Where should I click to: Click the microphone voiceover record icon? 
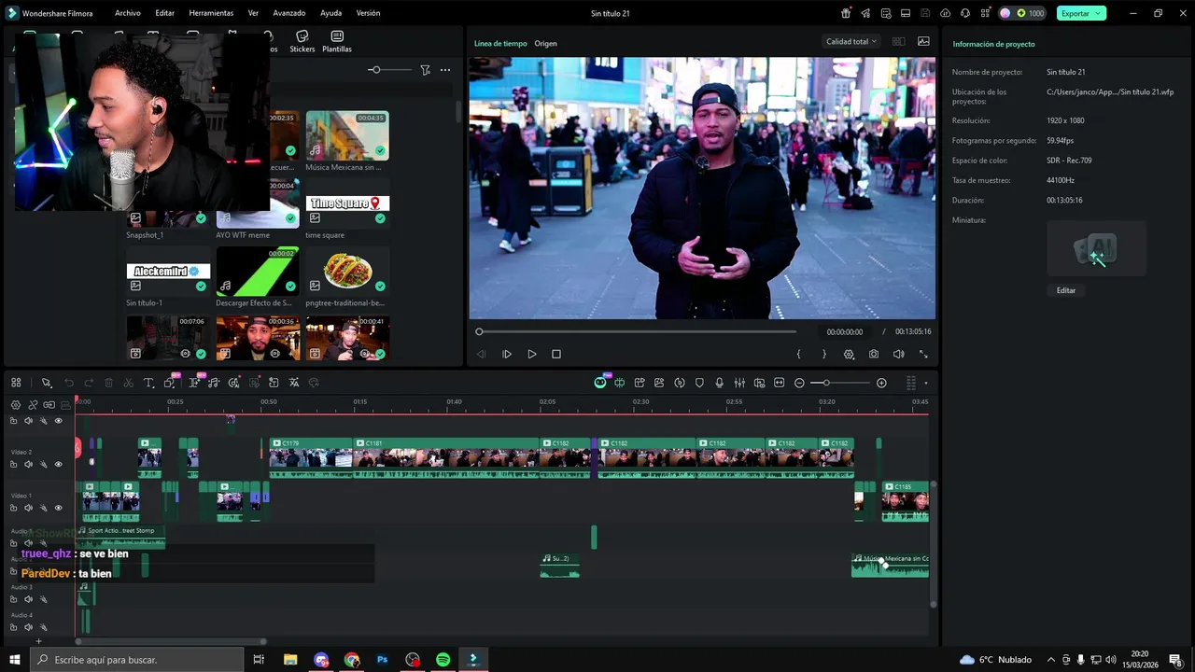(x=719, y=383)
